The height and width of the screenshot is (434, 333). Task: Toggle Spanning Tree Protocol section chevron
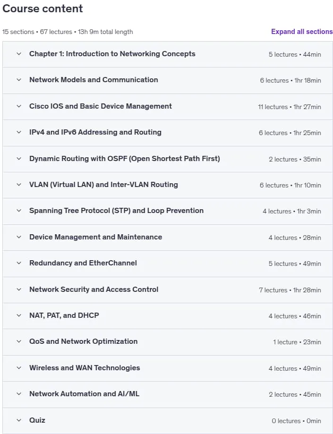(x=19, y=211)
